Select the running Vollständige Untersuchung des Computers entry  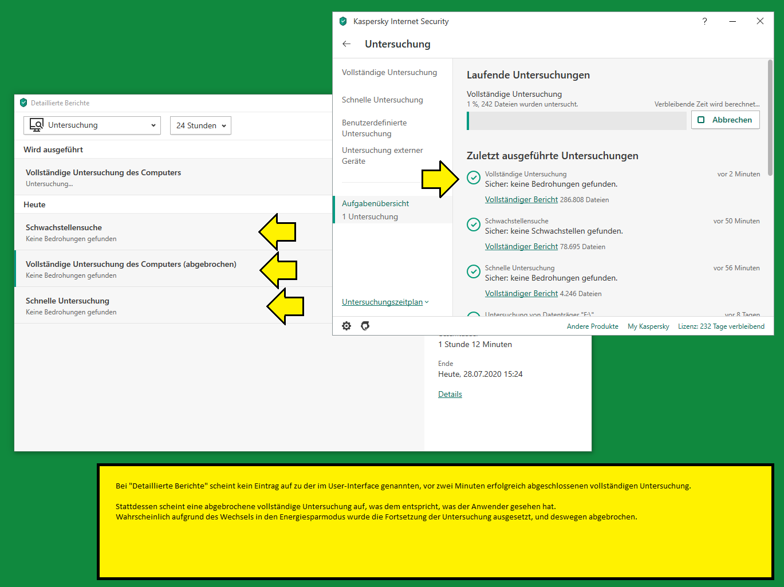click(173, 177)
